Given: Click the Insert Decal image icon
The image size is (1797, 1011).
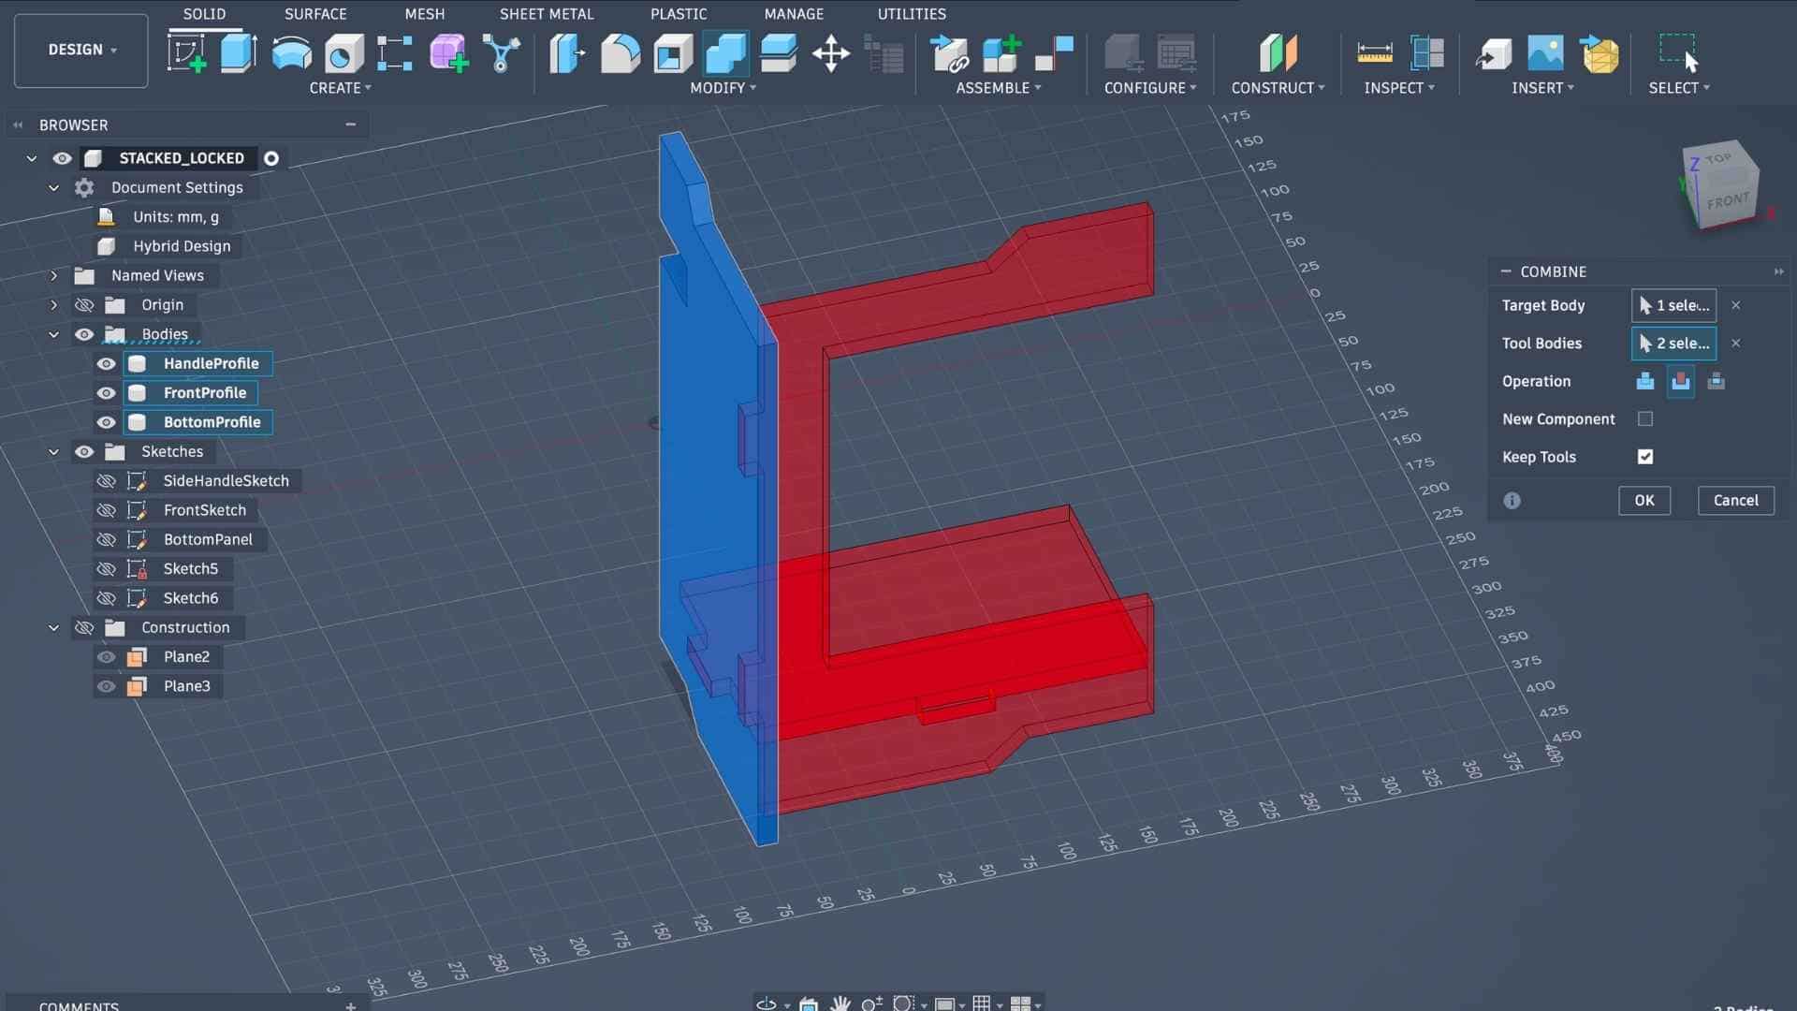Looking at the screenshot, I should click(1545, 53).
